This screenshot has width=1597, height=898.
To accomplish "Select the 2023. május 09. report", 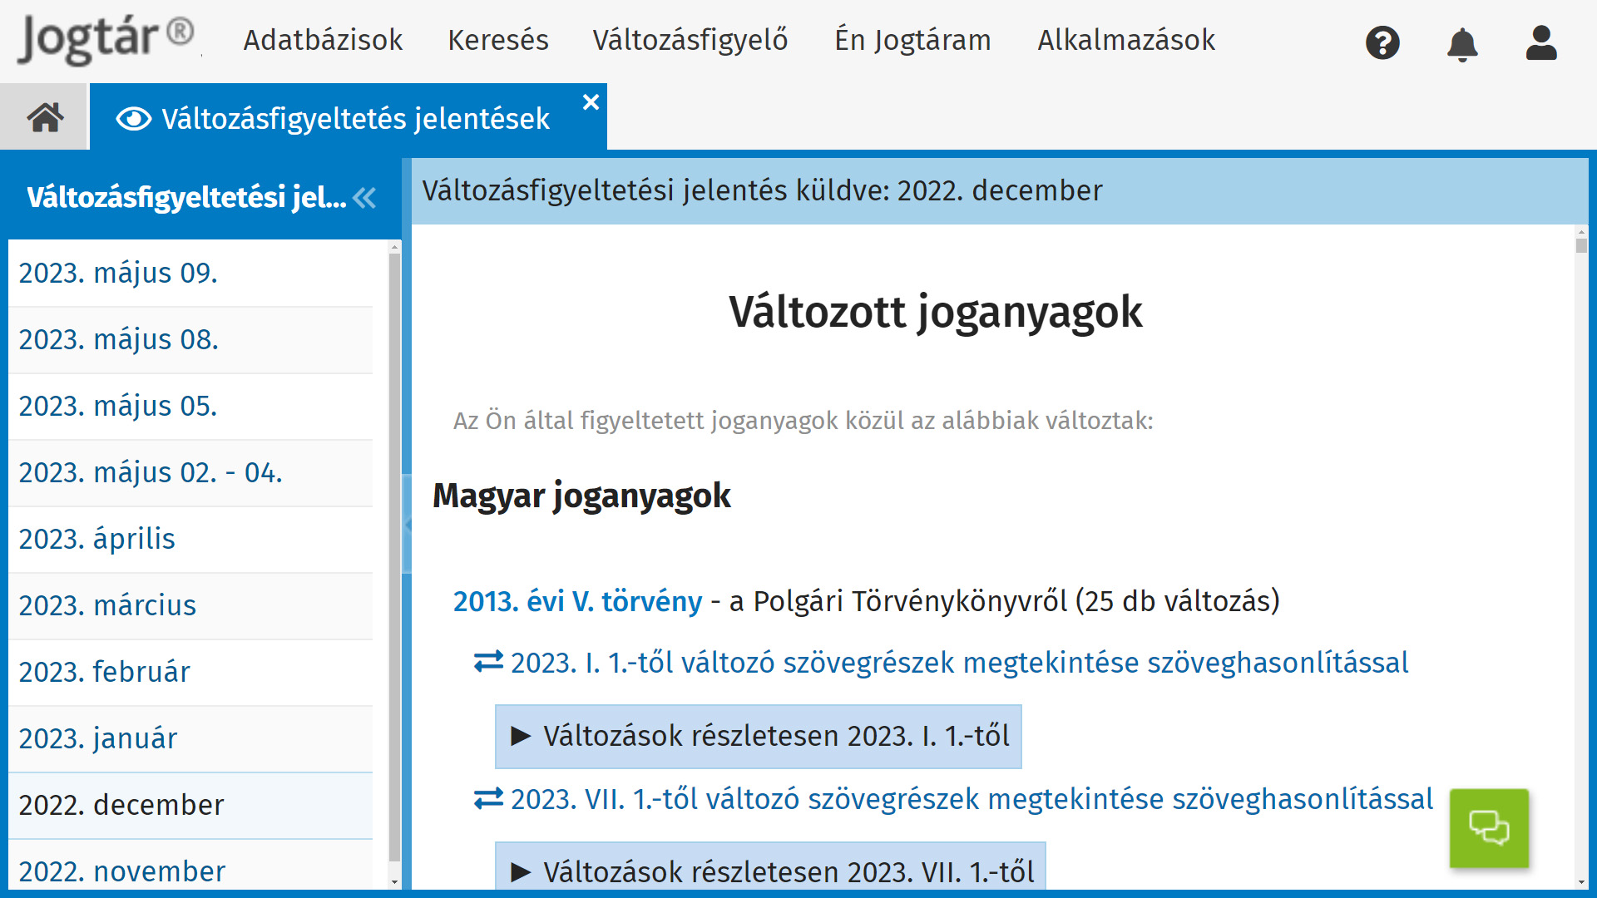I will tap(118, 273).
